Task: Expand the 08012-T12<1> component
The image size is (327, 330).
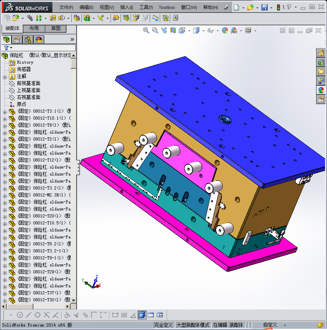Action: tap(5, 161)
